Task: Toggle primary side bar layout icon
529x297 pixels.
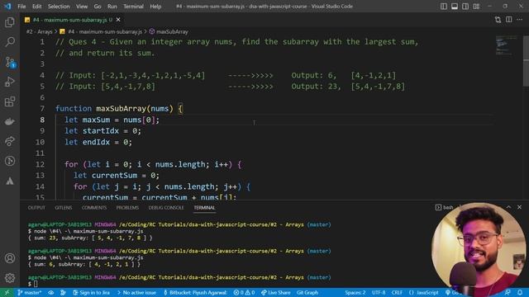Action: pos(444,7)
